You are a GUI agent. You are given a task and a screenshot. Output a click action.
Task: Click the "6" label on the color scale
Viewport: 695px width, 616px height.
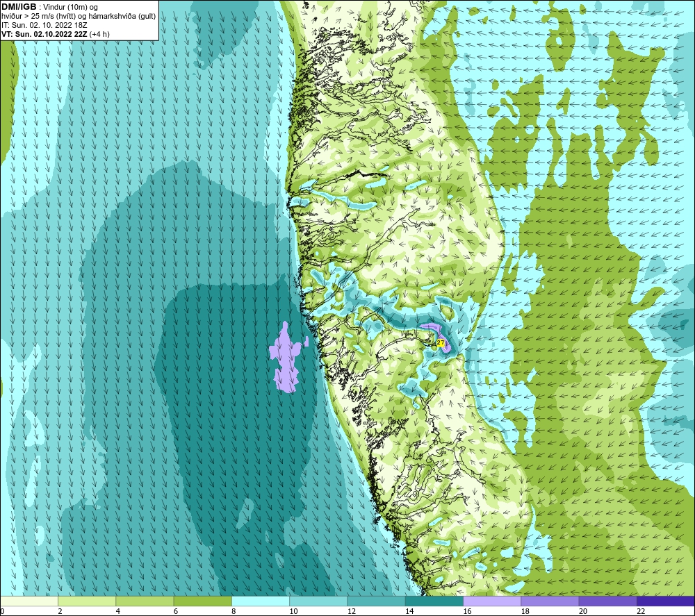[x=176, y=611]
